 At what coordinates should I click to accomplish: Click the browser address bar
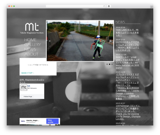click(76, 6)
